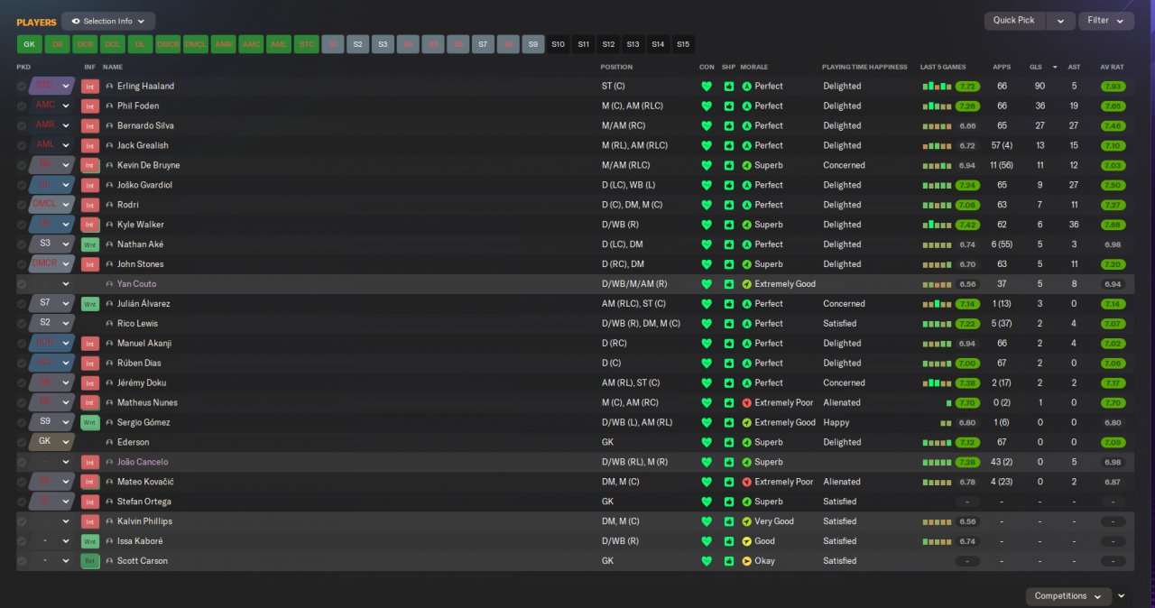Screen dimensions: 1155x608
Task: Open the Filter dropdown
Action: [1106, 21]
